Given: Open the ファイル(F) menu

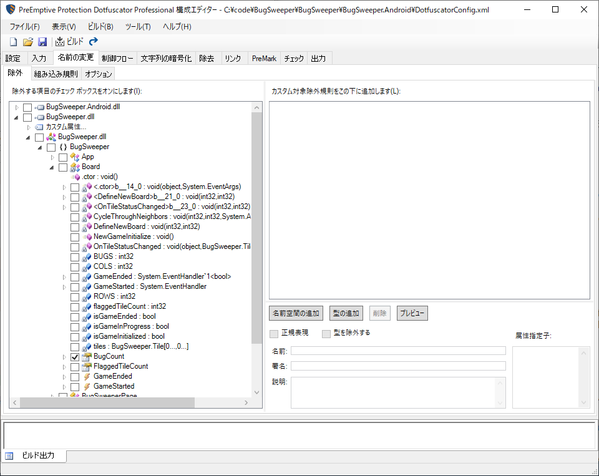Looking at the screenshot, I should 25,27.
